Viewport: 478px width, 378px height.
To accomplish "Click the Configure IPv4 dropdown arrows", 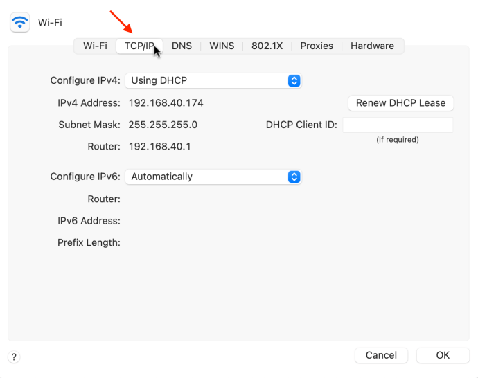I will 294,81.
